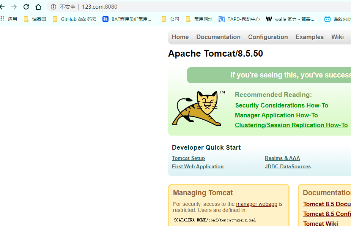Open the Tomcat Wiki link

[321, 223]
